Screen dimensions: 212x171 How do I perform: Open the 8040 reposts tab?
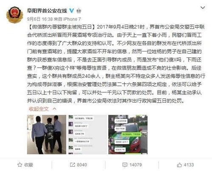tap(79, 165)
